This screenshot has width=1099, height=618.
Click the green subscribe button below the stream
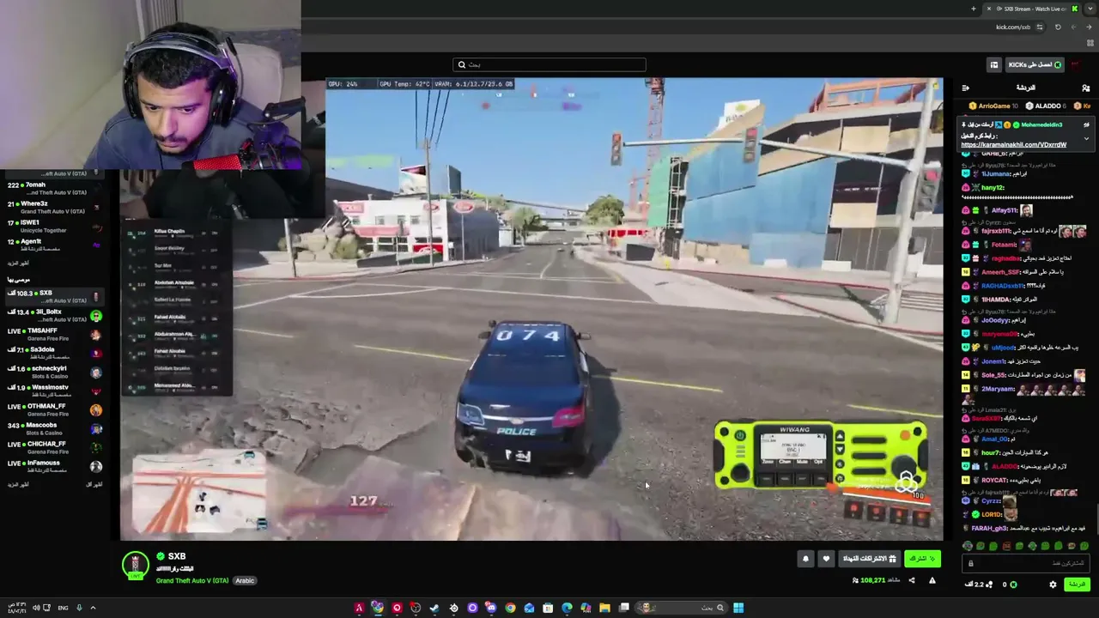pos(923,559)
